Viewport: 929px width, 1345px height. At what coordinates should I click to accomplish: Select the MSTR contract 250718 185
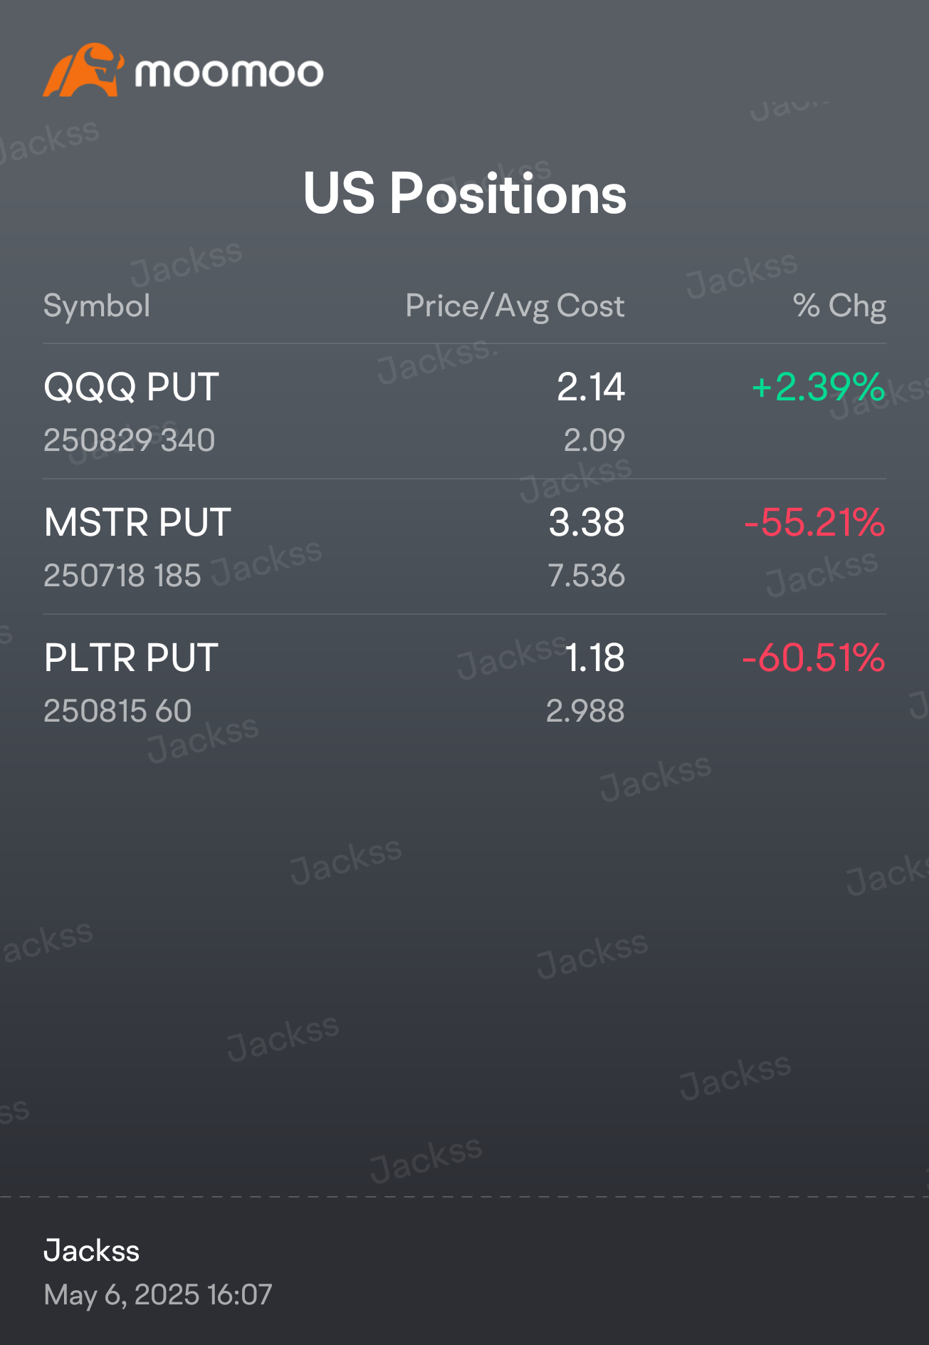click(122, 576)
